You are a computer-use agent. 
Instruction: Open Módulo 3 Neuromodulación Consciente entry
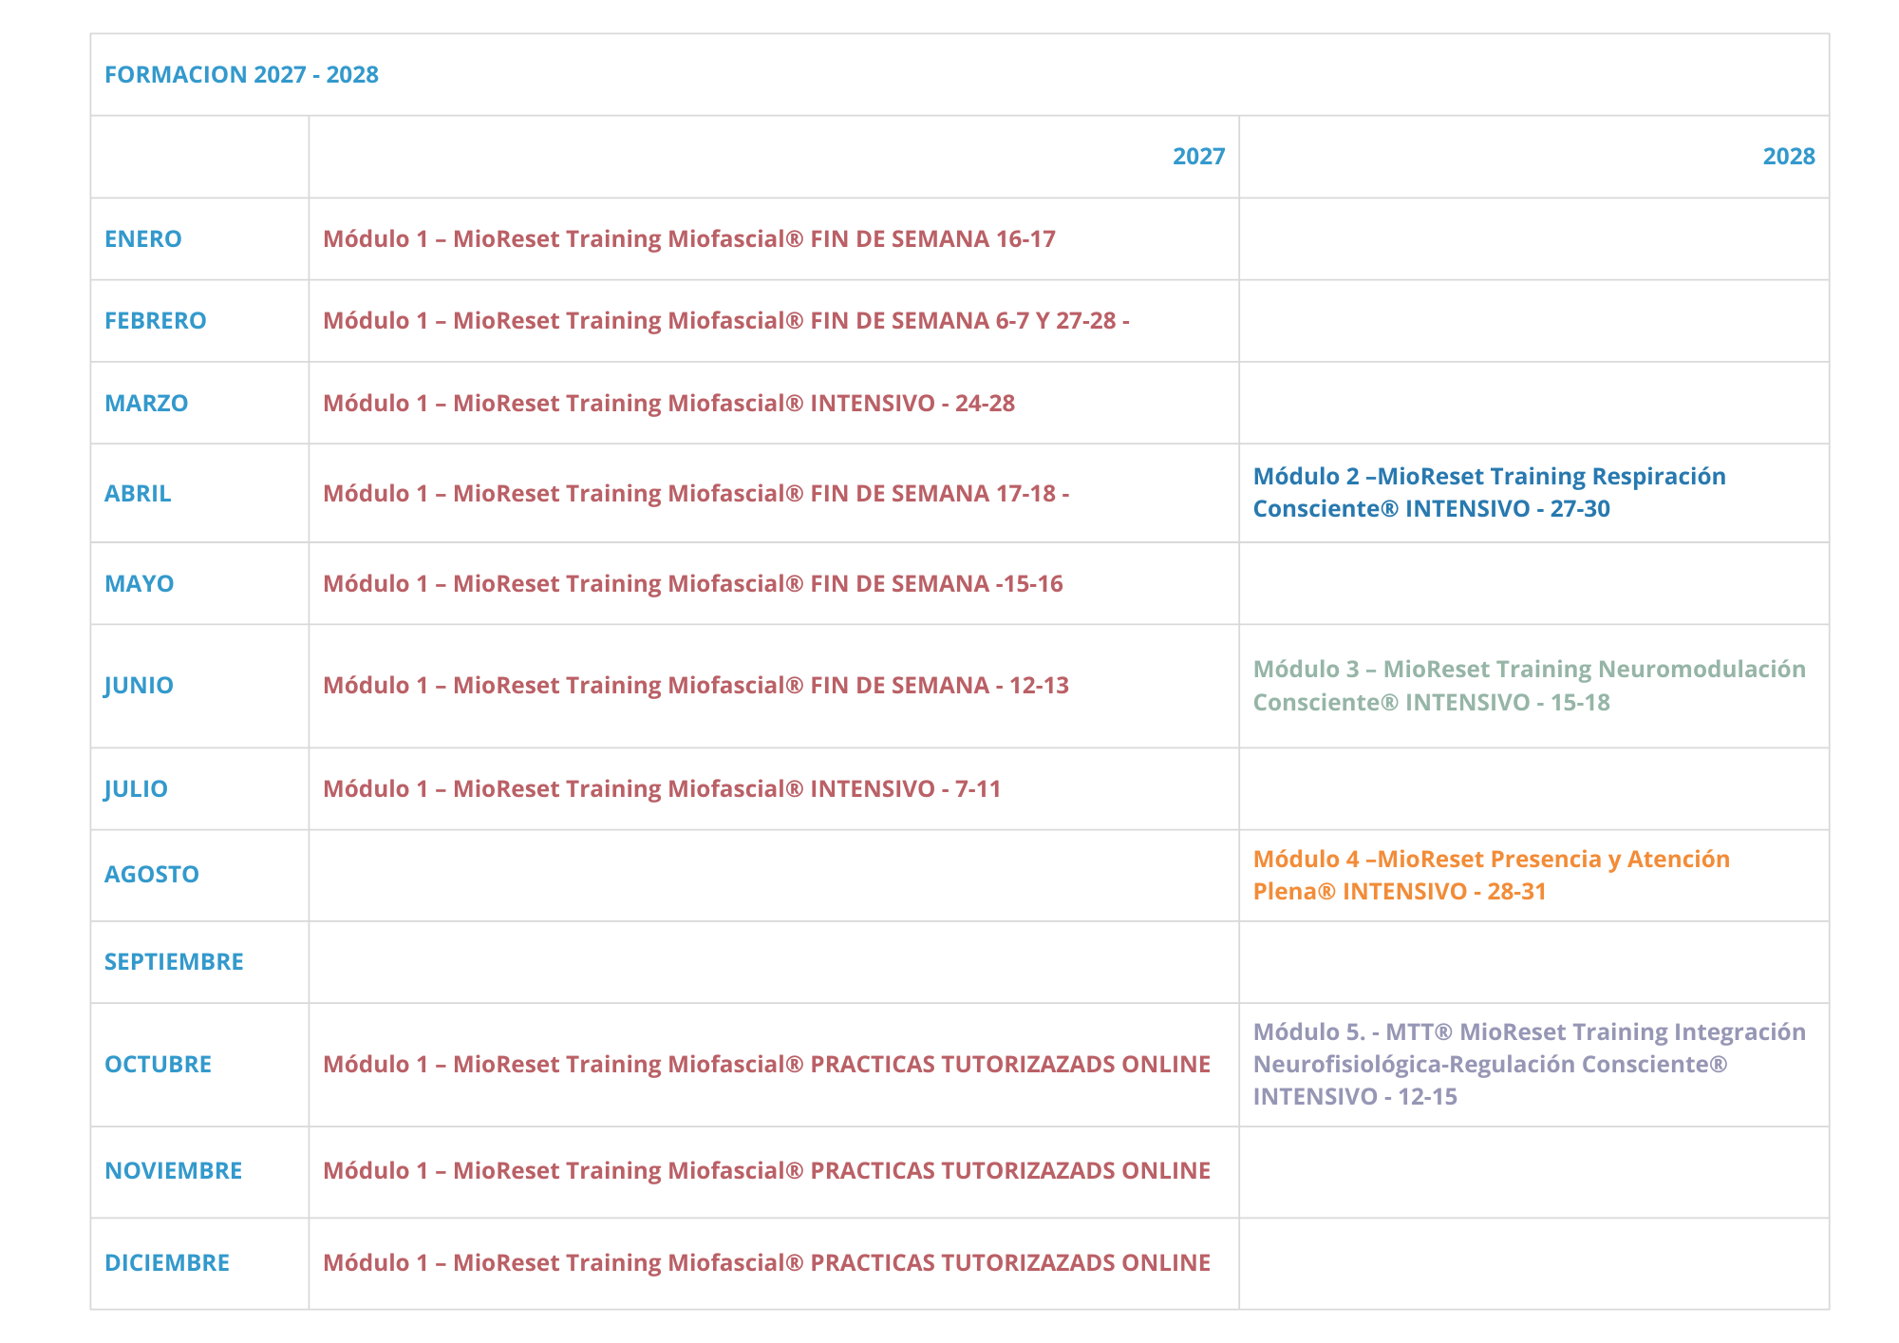point(1529,685)
